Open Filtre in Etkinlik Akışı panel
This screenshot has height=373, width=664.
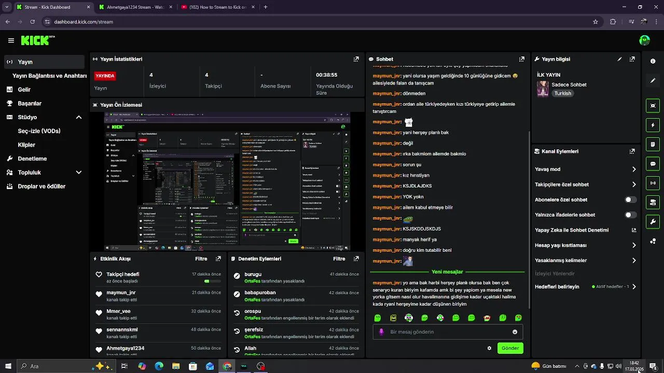tap(201, 259)
